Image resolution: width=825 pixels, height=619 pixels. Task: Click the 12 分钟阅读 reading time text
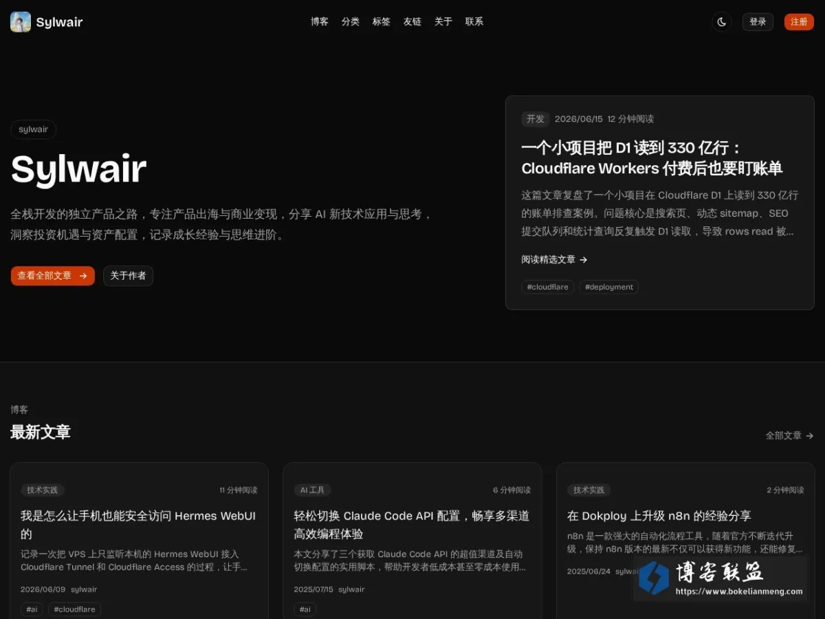pos(630,119)
